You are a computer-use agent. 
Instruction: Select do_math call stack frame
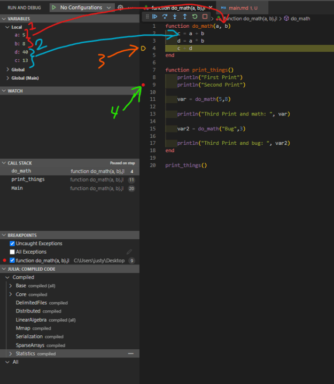pyautogui.click(x=69, y=171)
